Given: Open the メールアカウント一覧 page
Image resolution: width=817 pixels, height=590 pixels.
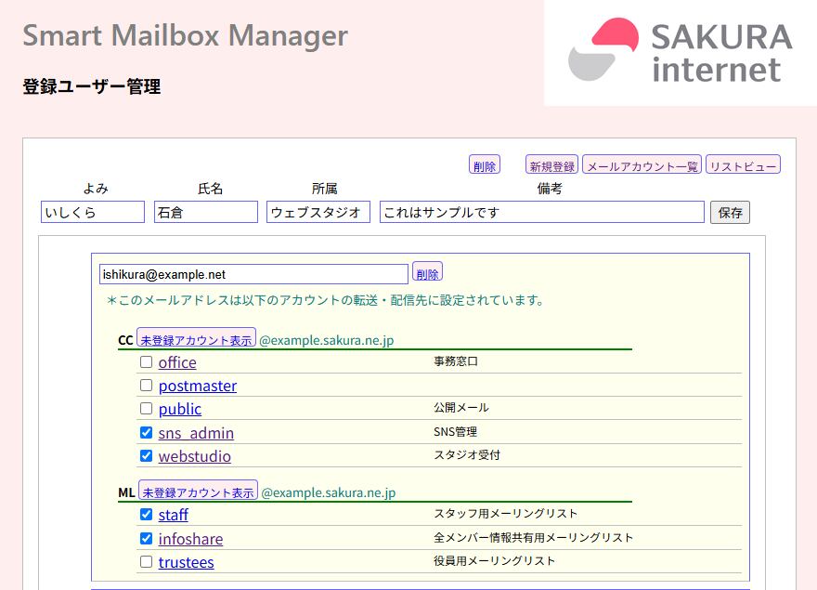Looking at the screenshot, I should point(642,165).
